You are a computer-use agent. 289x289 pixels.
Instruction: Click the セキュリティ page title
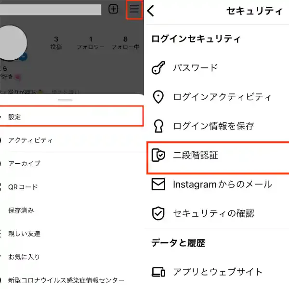pyautogui.click(x=254, y=11)
